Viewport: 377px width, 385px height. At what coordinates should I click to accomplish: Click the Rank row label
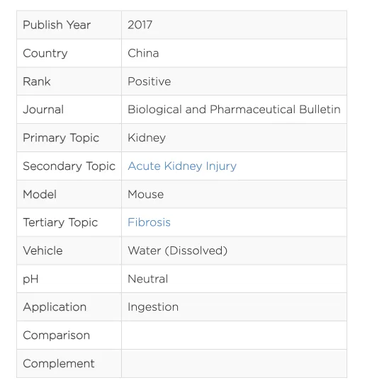tap(37, 81)
